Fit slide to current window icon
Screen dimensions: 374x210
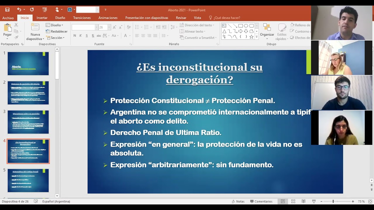[370, 201]
